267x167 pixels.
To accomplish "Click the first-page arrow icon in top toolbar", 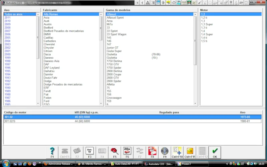I will pos(137,3).
